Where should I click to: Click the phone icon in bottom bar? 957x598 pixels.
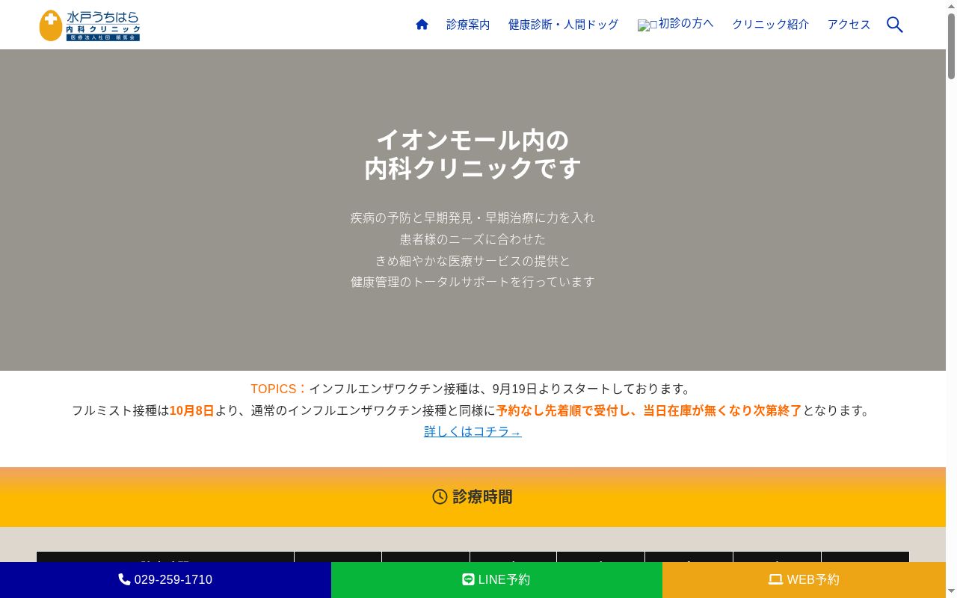click(x=125, y=579)
